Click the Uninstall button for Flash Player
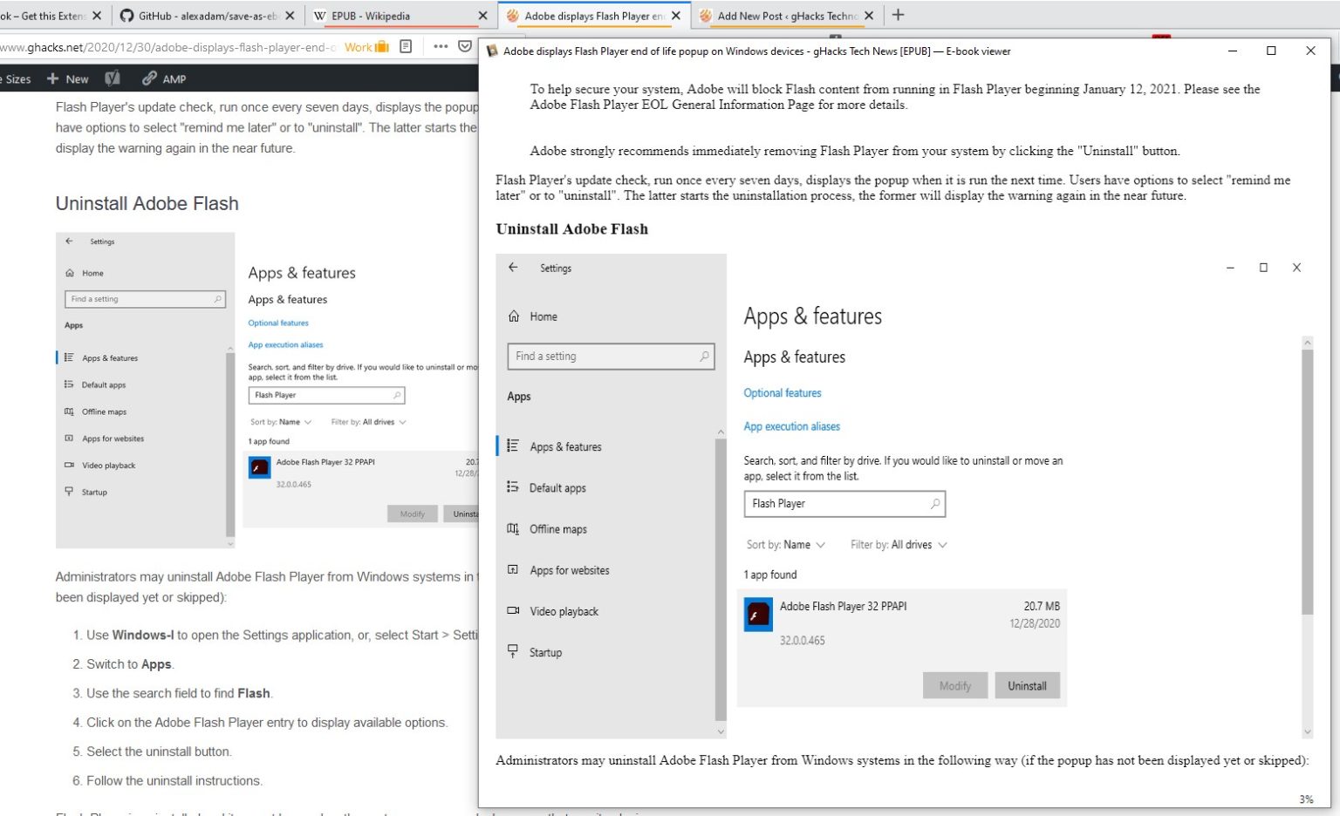The image size is (1340, 816). point(1027,685)
